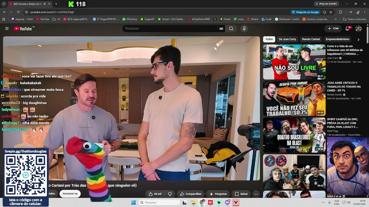Open a new browser tab
This screenshot has height=207, width=369.
pos(56,4)
